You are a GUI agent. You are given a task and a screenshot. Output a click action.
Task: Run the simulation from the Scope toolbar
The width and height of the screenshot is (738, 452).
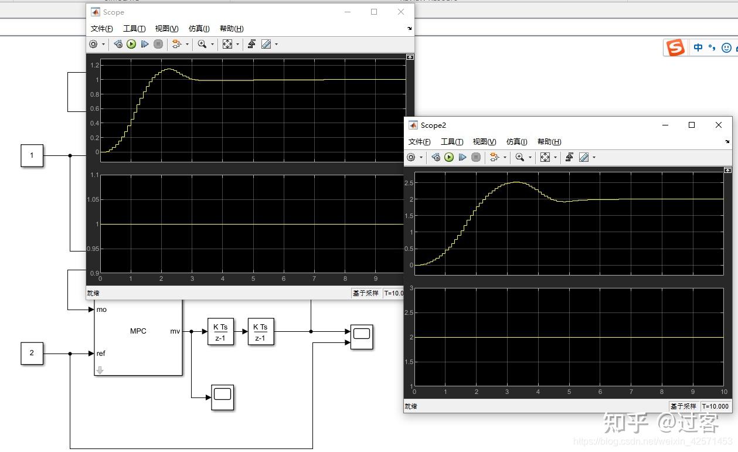pos(131,44)
